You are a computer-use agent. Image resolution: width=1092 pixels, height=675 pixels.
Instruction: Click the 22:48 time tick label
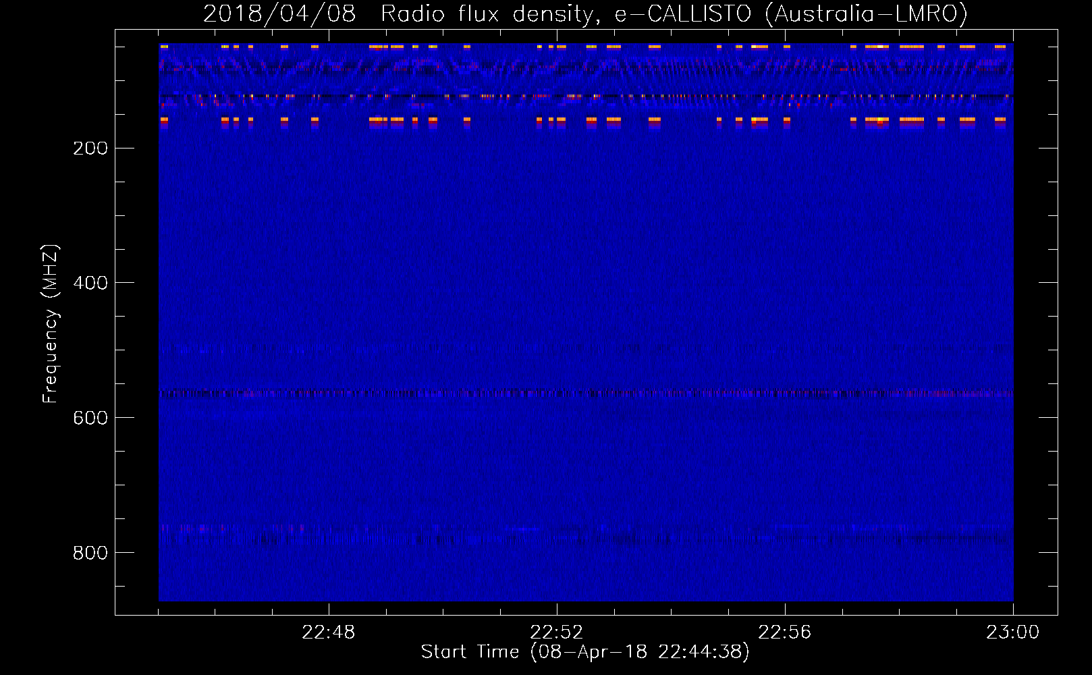click(x=328, y=632)
